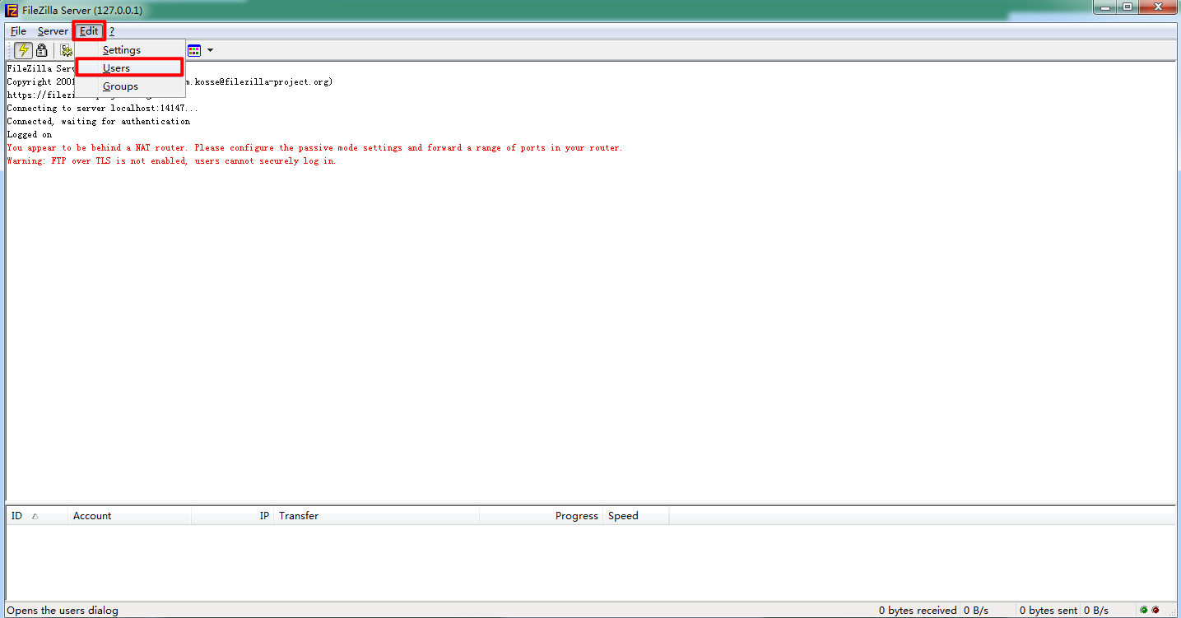Minimize the FileZilla Server window

[x=1104, y=7]
